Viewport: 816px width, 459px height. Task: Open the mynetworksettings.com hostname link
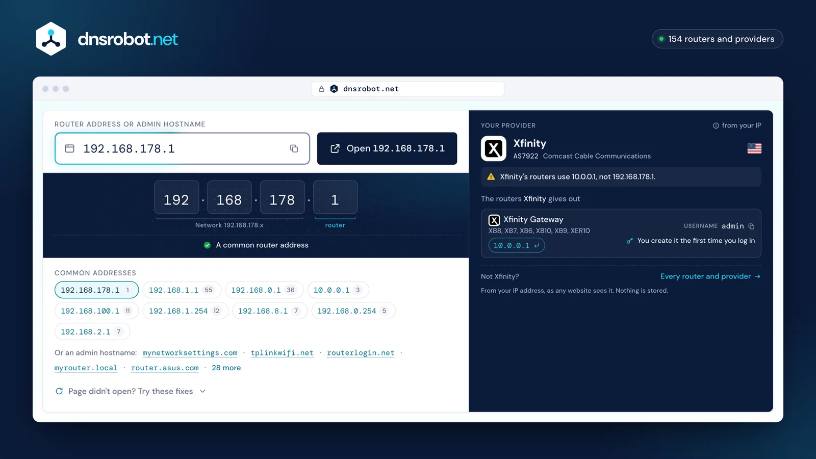[190, 353]
